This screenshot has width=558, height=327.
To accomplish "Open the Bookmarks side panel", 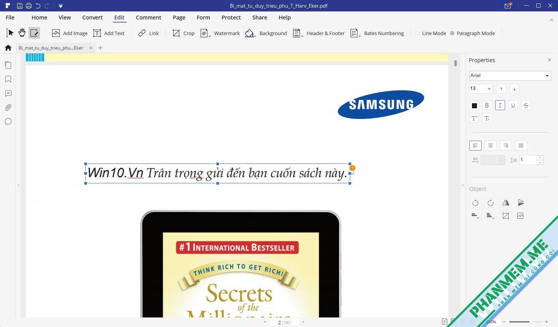I will [x=8, y=79].
